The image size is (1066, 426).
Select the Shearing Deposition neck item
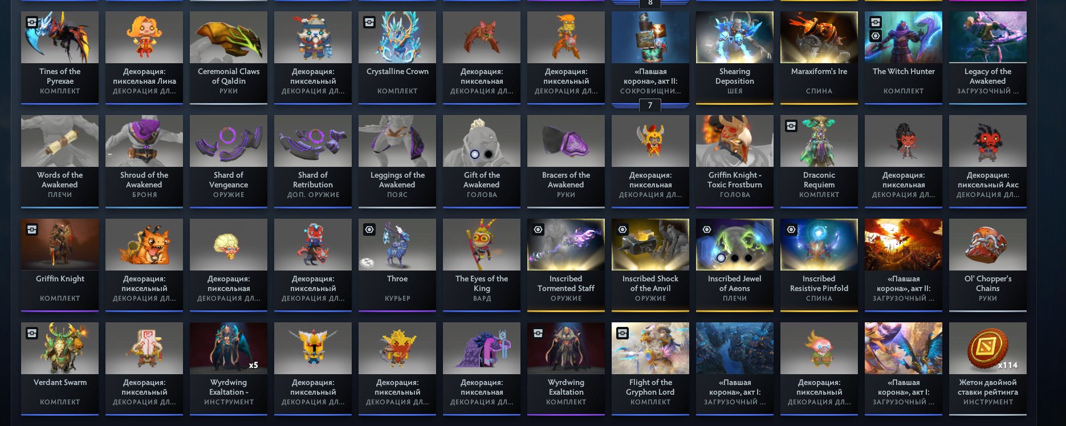click(x=735, y=58)
